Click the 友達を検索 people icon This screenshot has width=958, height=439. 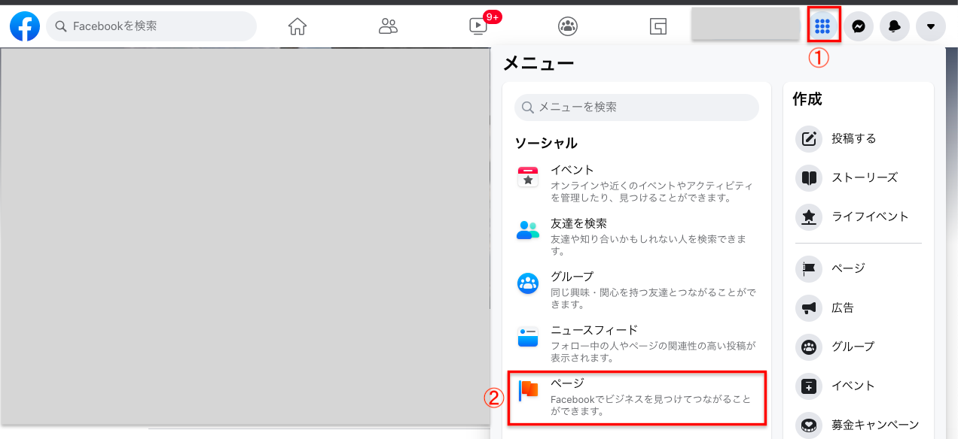pyautogui.click(x=528, y=230)
